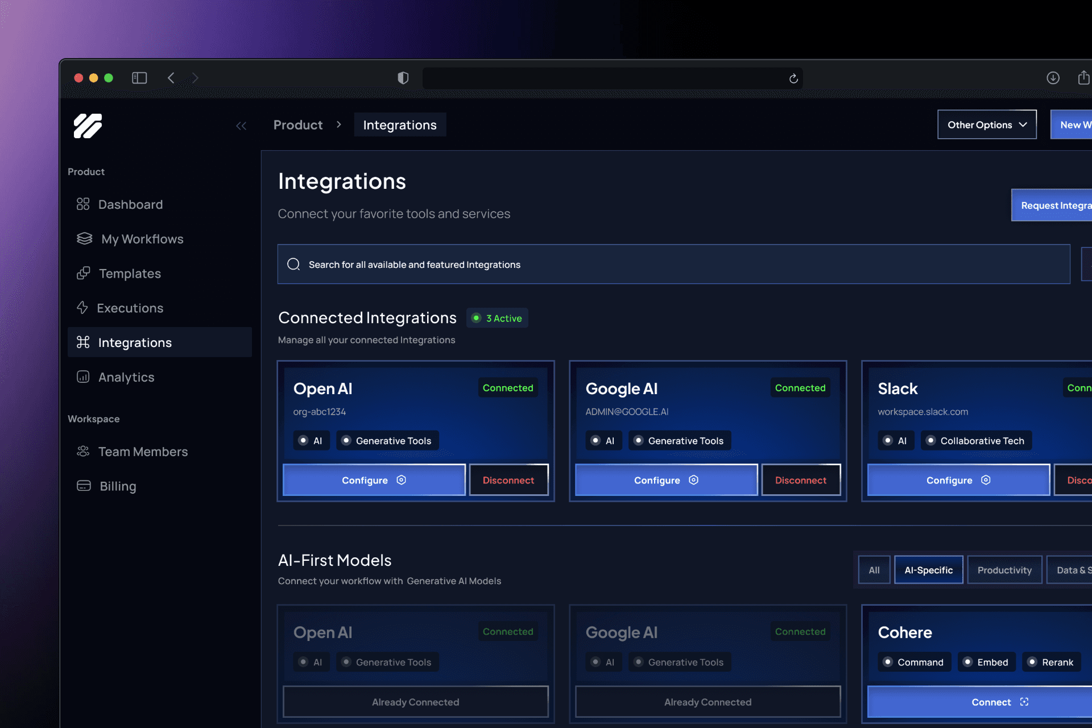The height and width of the screenshot is (728, 1092).
Task: Click the Product breadcrumb
Action: click(297, 125)
